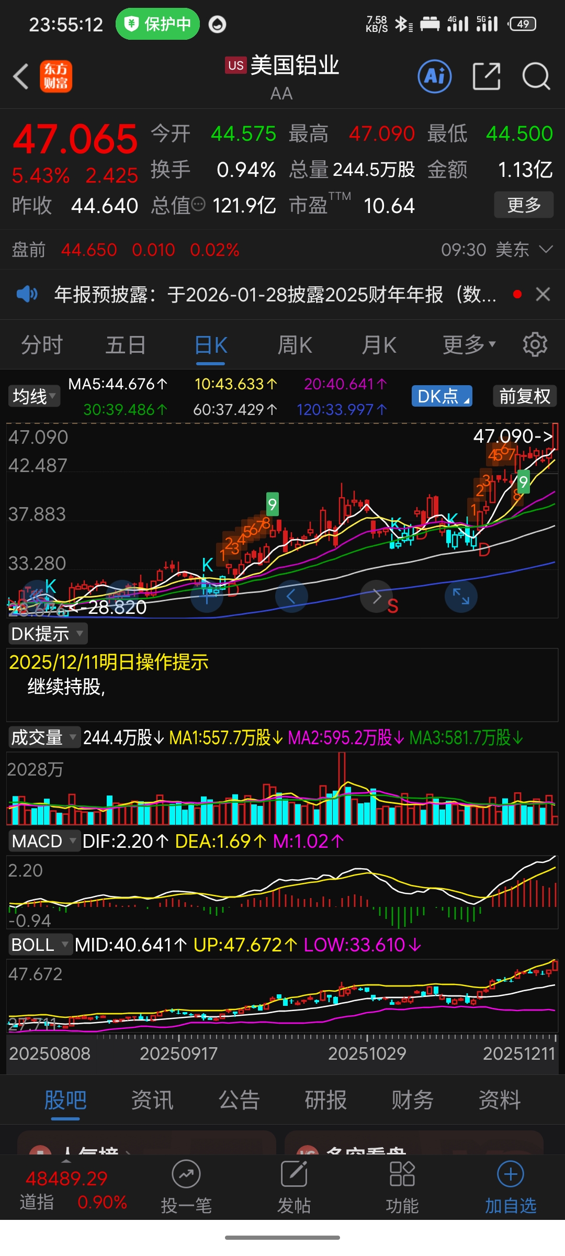This screenshot has height=1256, width=565.
Task: Open the 资料 profile tab
Action: [x=500, y=1100]
